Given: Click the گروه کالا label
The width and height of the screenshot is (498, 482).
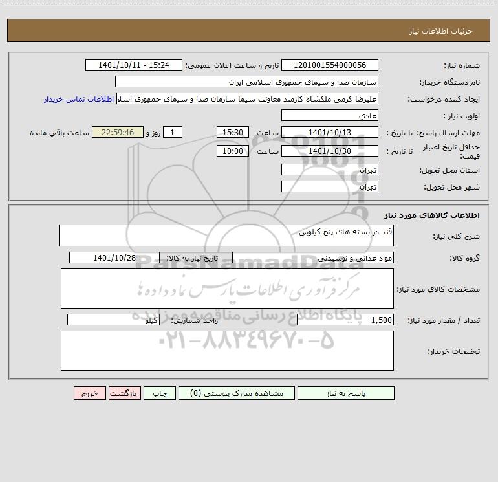Looking at the screenshot, I should pos(464,259).
